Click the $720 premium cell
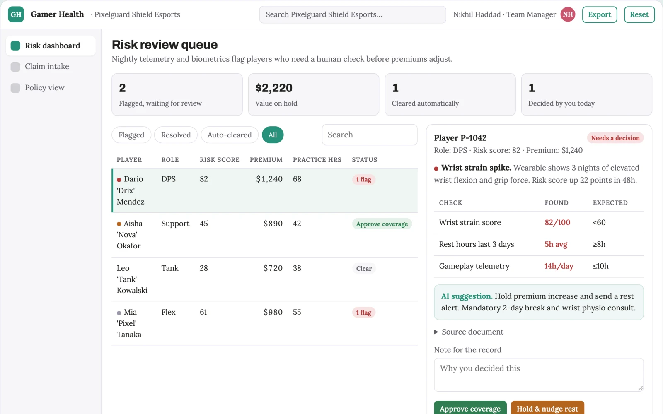The image size is (663, 414). [273, 268]
